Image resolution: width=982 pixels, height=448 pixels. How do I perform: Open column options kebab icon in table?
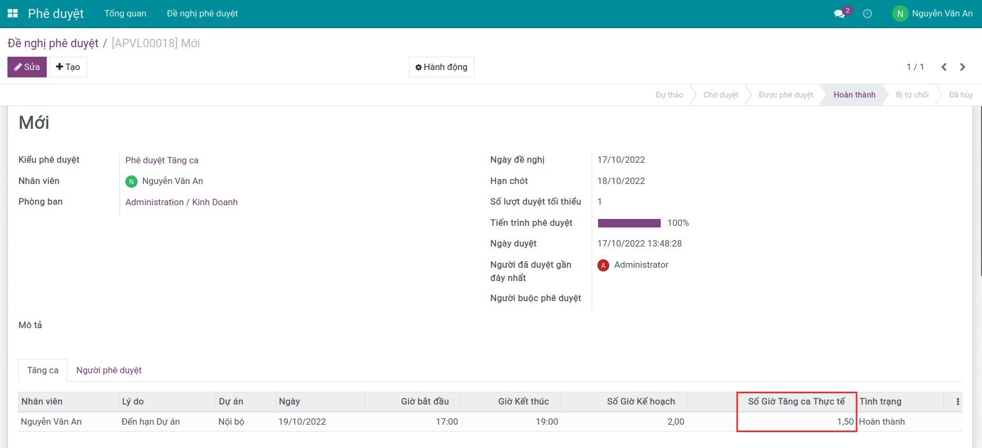click(x=958, y=402)
